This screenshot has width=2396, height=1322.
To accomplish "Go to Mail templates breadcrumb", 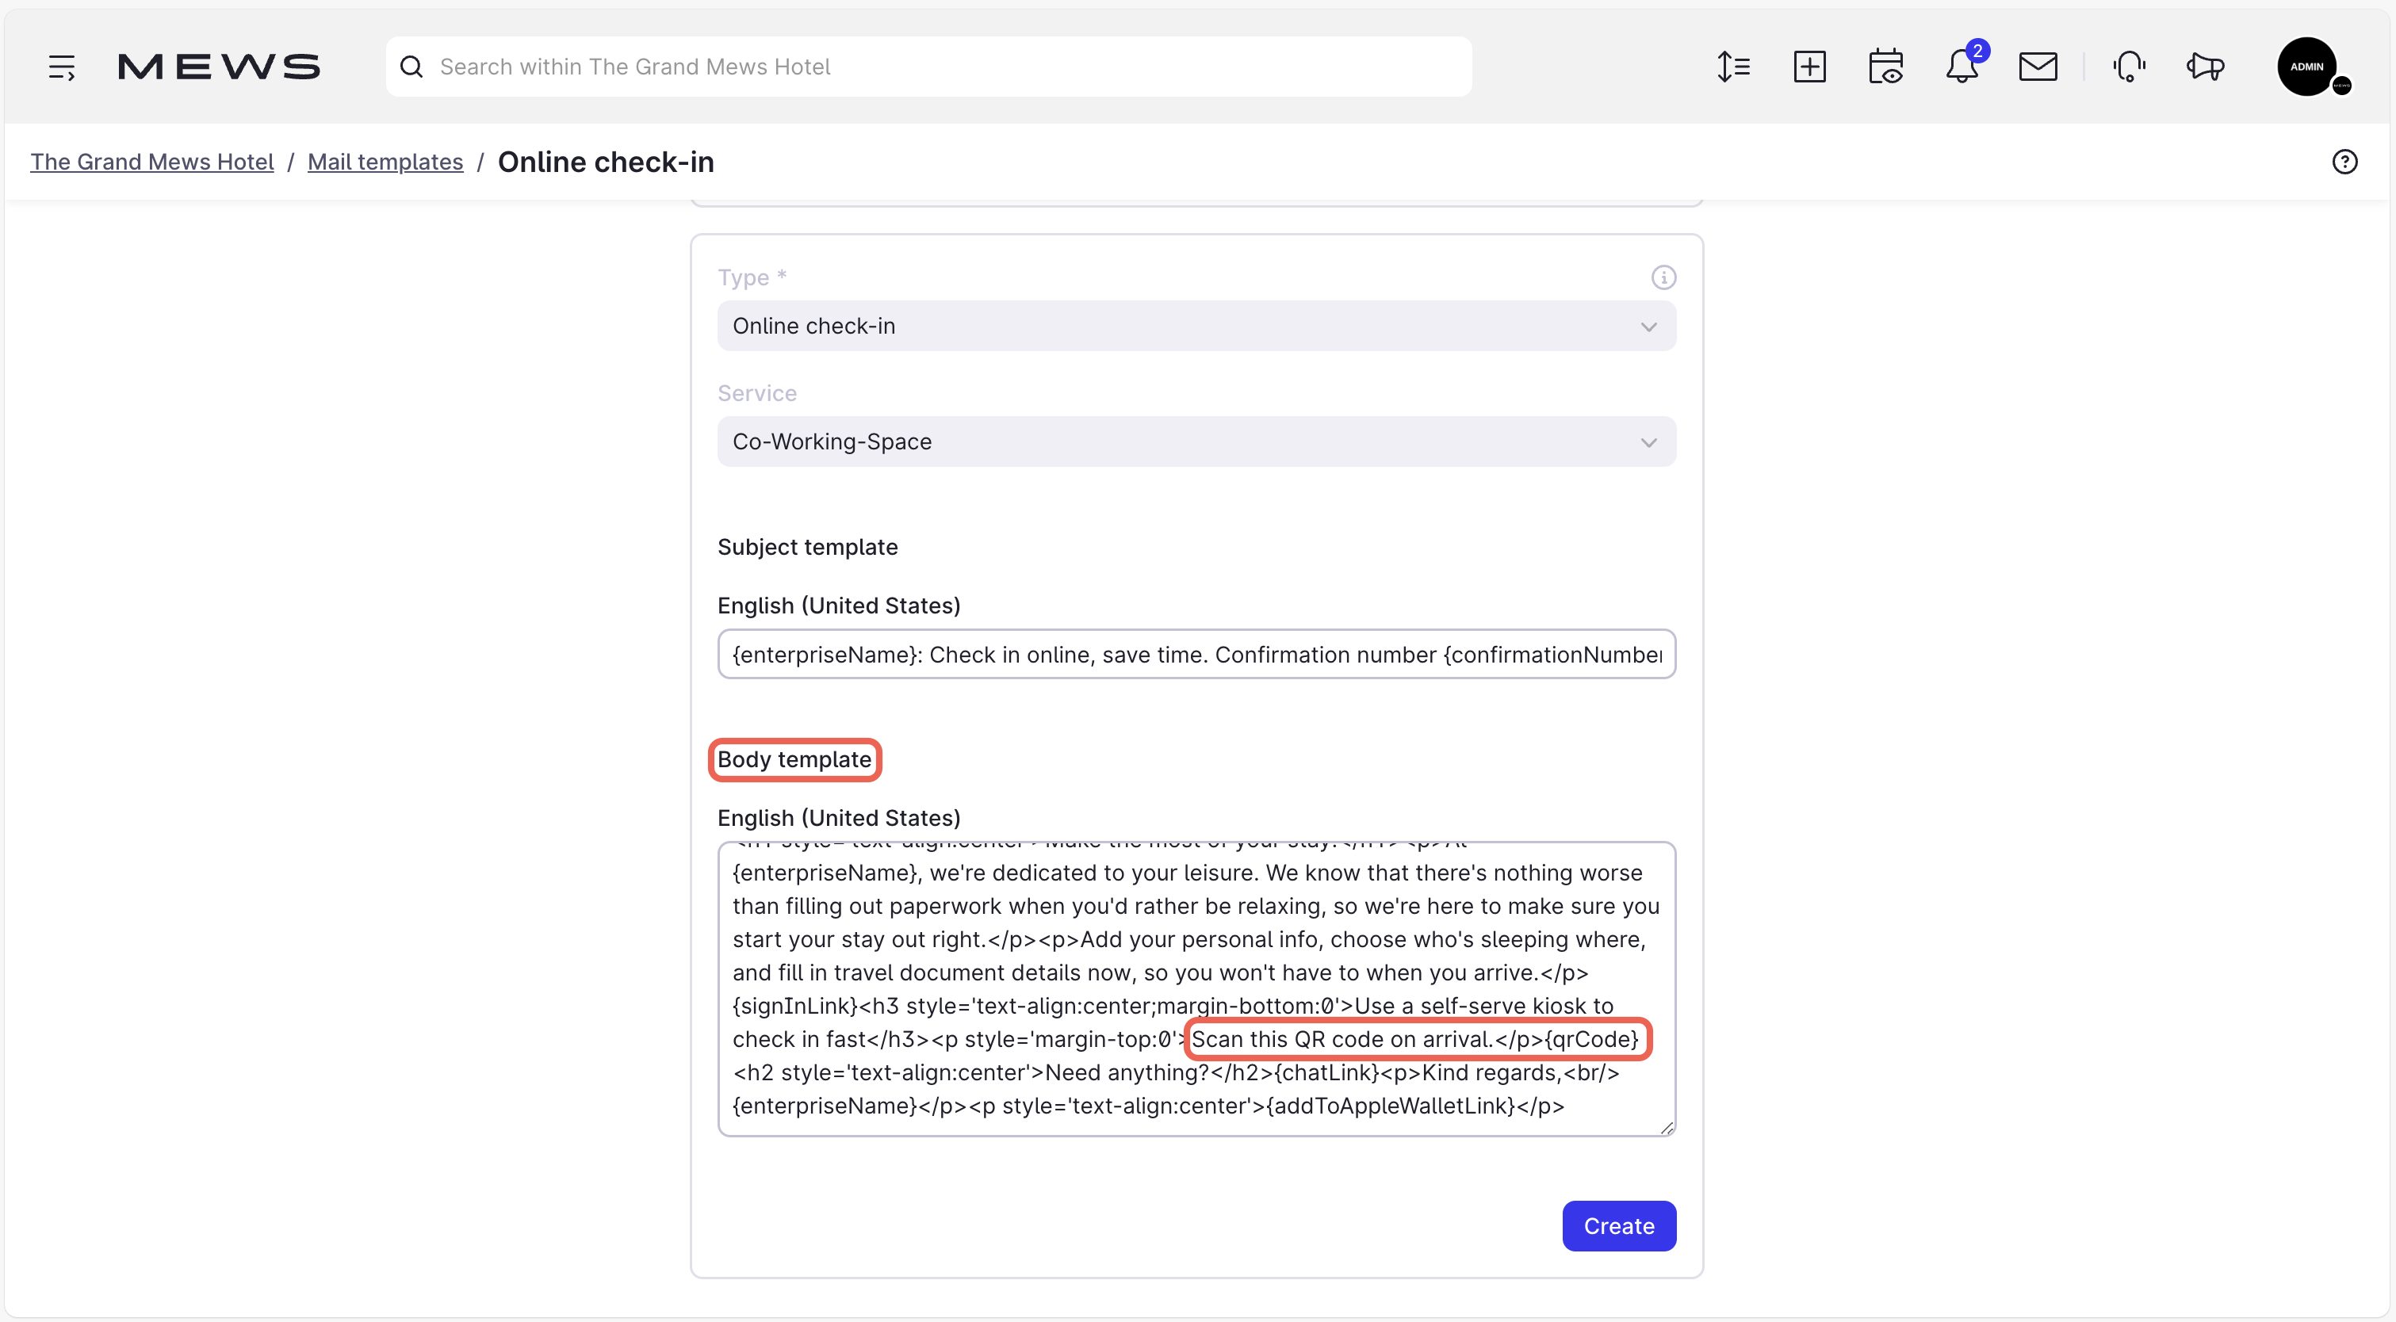I will pyautogui.click(x=385, y=162).
